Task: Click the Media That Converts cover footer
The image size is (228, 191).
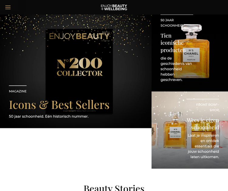Action: click(79, 111)
